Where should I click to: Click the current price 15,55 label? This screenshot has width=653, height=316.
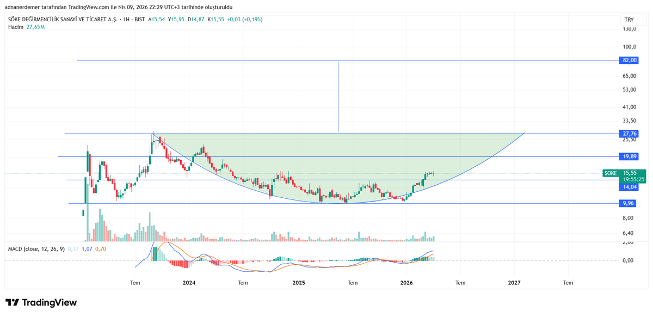coord(630,173)
